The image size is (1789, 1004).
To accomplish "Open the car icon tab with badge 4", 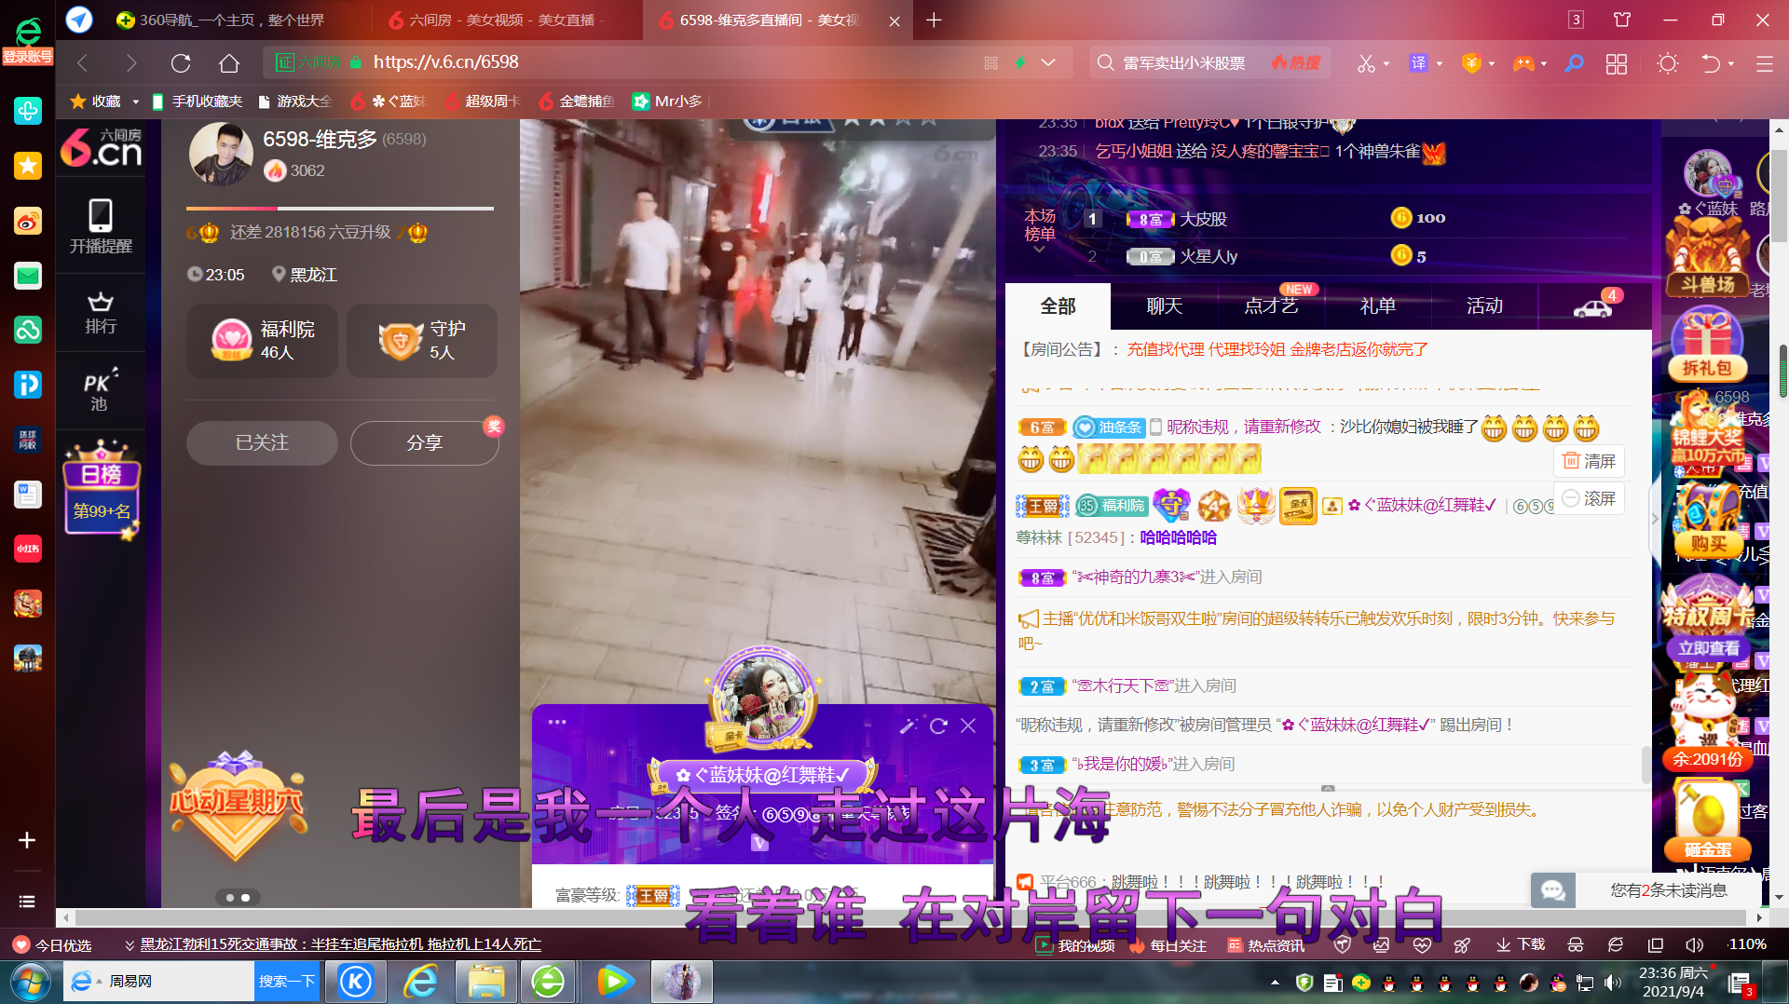I will coord(1593,306).
